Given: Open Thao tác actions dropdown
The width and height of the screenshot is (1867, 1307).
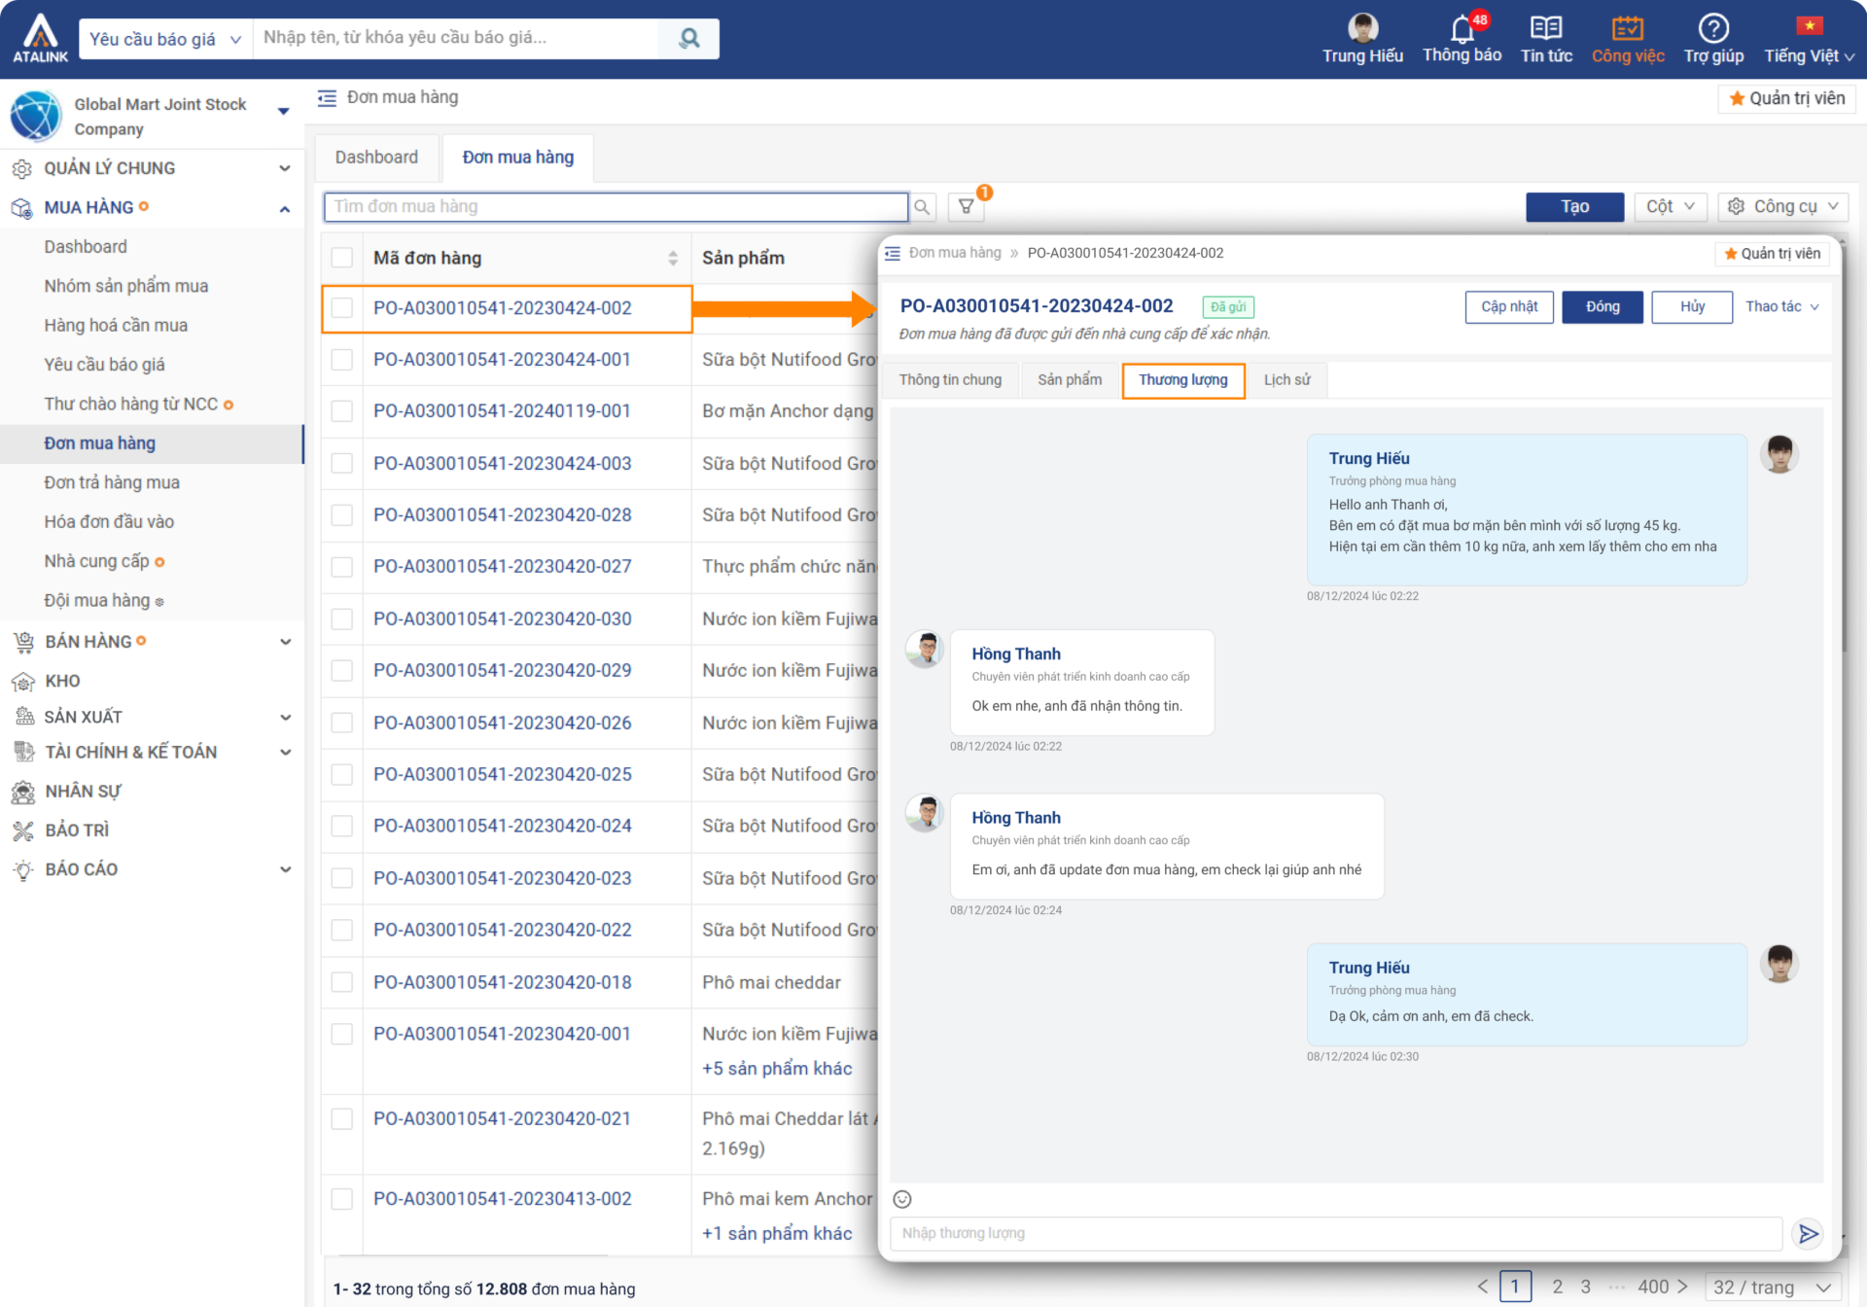Looking at the screenshot, I should [1781, 306].
